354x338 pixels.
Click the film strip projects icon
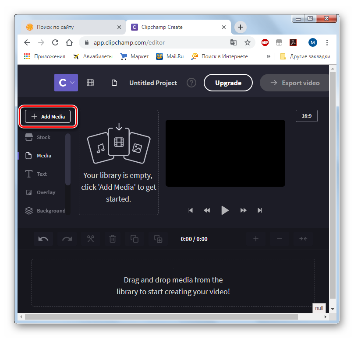pos(90,83)
